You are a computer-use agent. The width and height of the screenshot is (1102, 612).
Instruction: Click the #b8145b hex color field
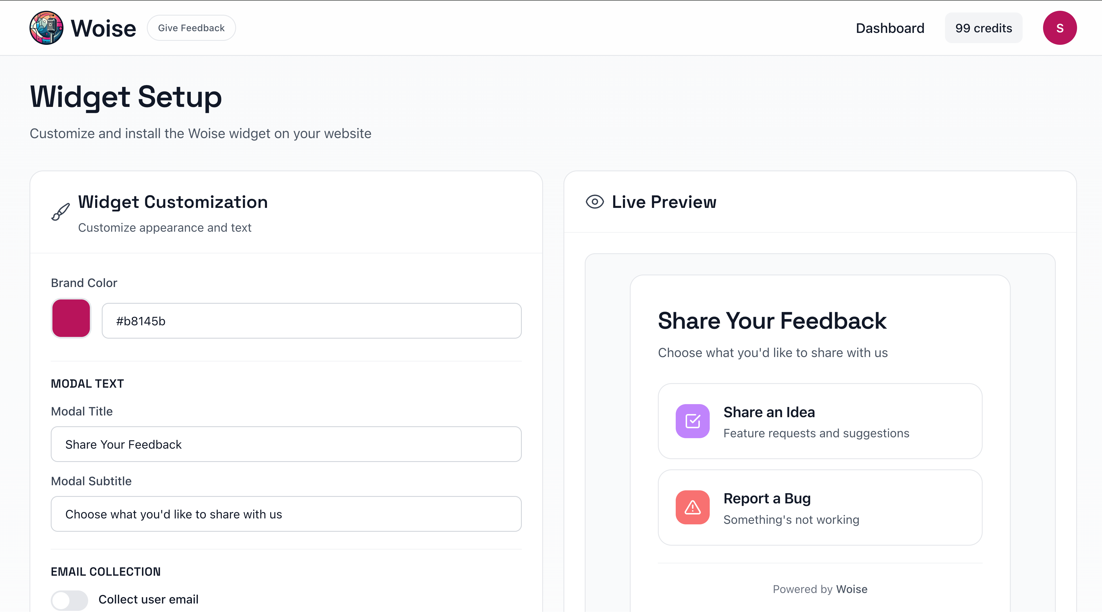click(x=311, y=320)
